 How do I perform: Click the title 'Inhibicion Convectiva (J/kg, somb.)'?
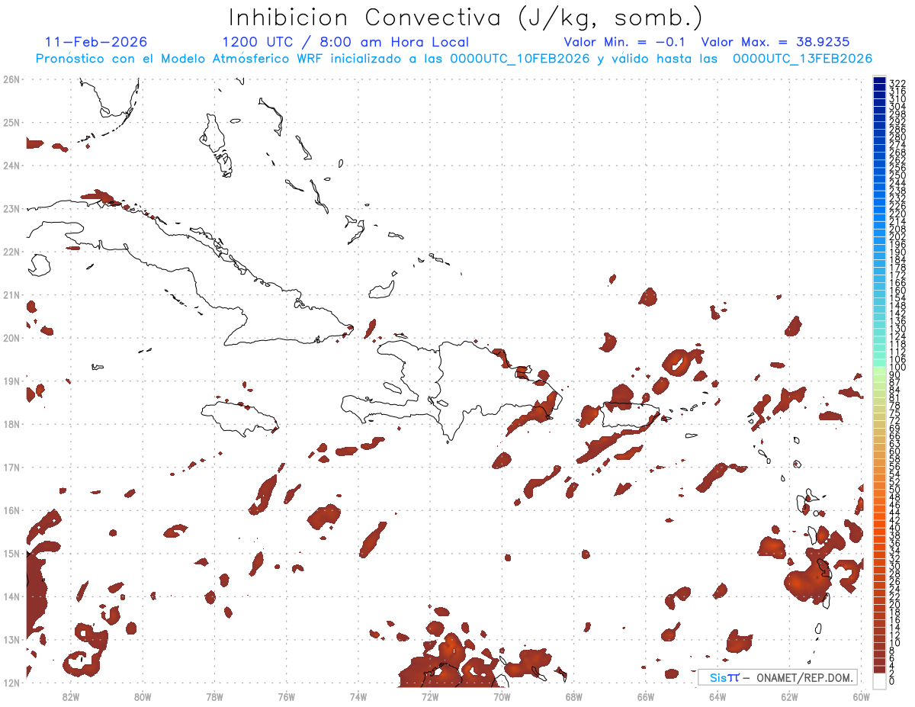pyautogui.click(x=466, y=18)
